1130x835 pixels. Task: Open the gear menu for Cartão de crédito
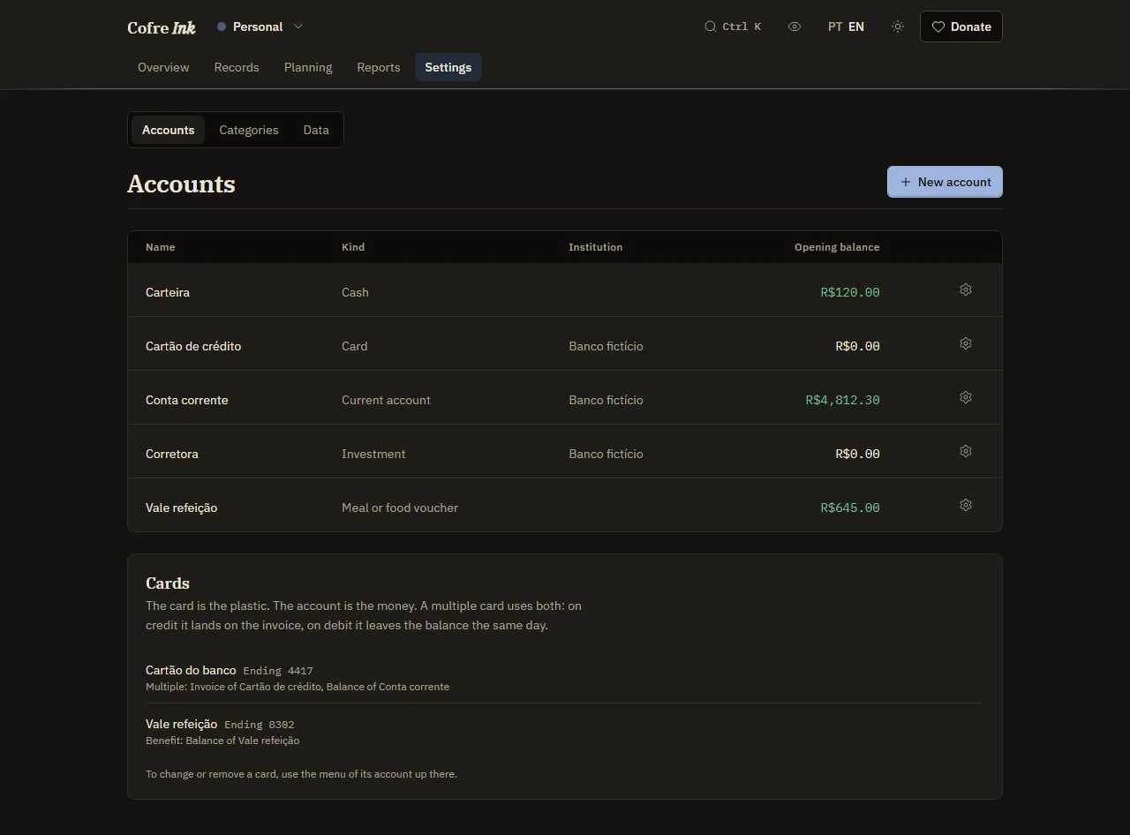tap(966, 343)
